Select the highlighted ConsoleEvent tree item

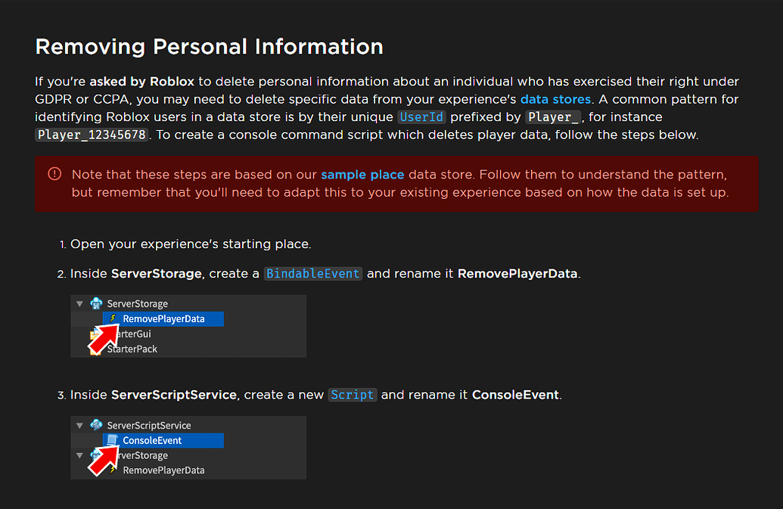(153, 440)
